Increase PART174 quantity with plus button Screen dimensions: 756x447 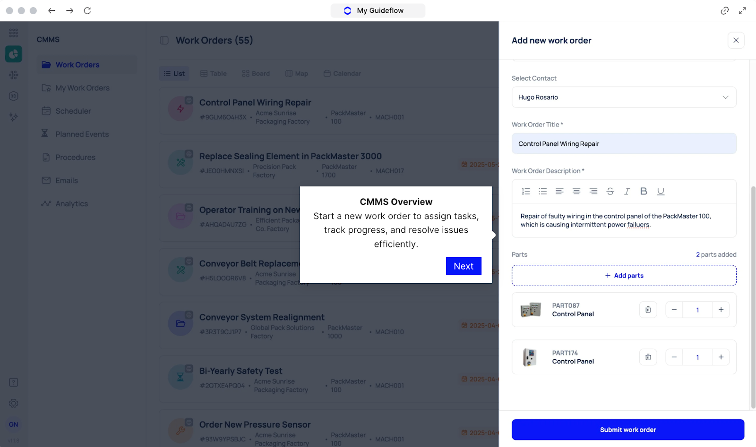[721, 357]
